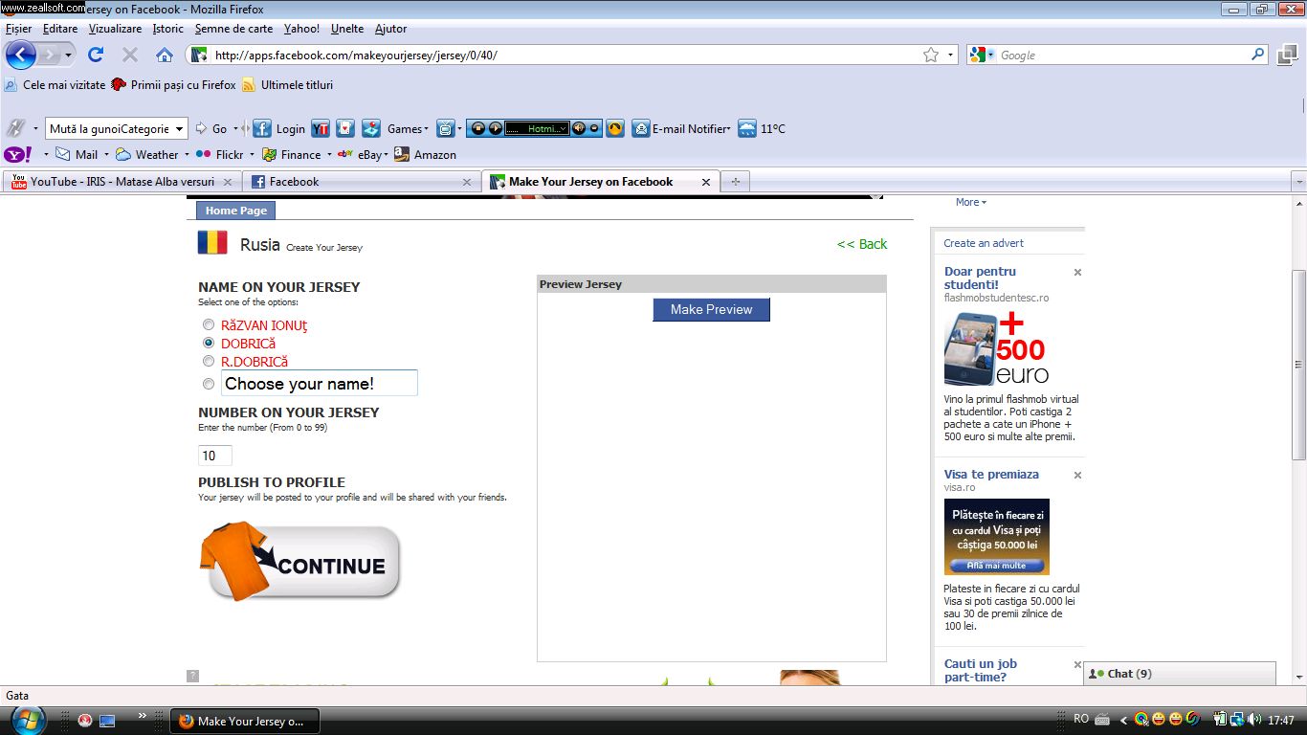Expand the More dropdown in sidebar
The image size is (1307, 735).
point(970,202)
